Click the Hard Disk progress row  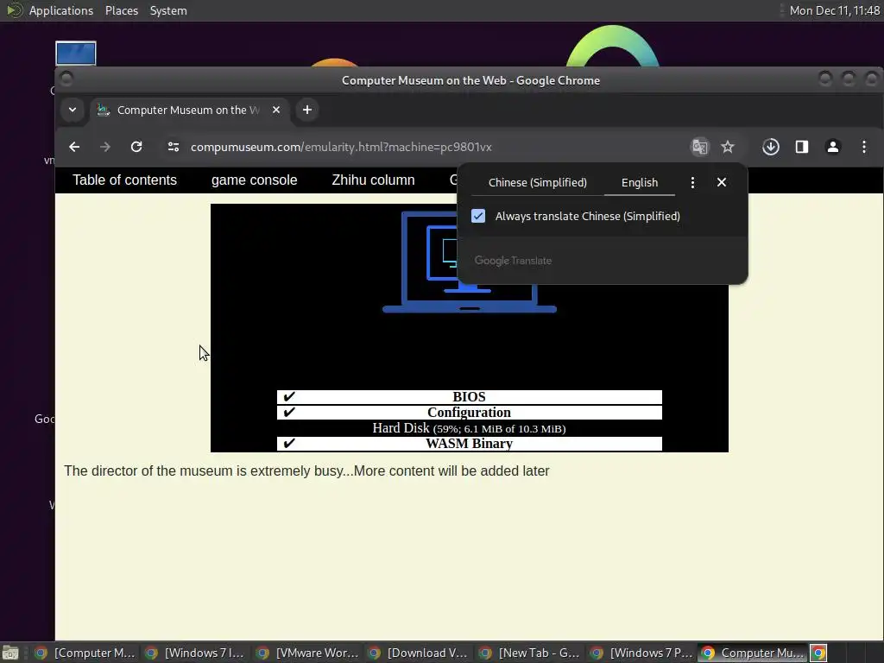469,428
